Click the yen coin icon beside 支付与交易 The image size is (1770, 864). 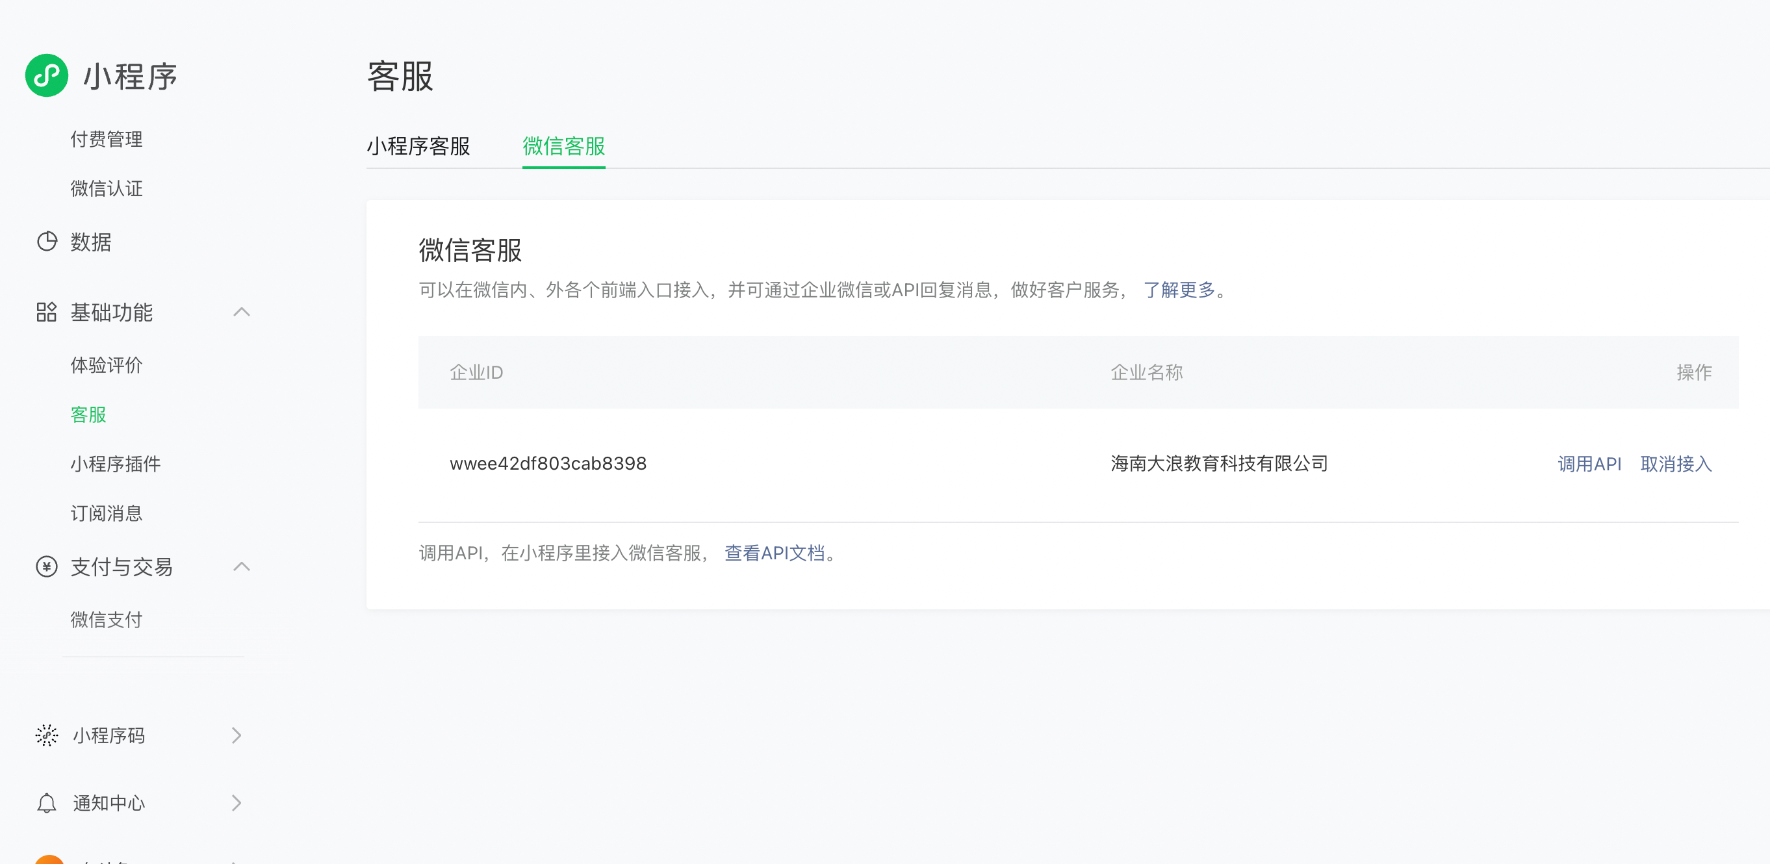pyautogui.click(x=47, y=566)
